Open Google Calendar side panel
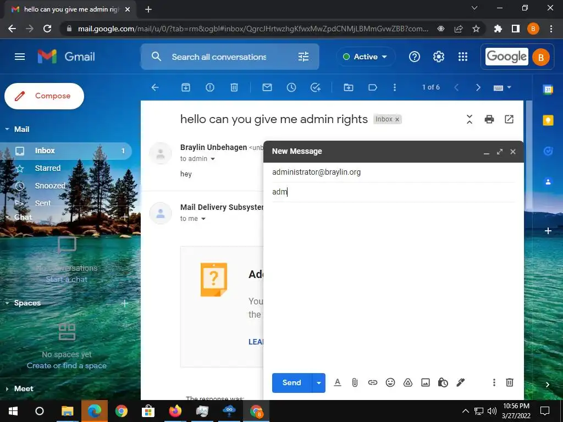This screenshot has height=422, width=563. coord(548,90)
